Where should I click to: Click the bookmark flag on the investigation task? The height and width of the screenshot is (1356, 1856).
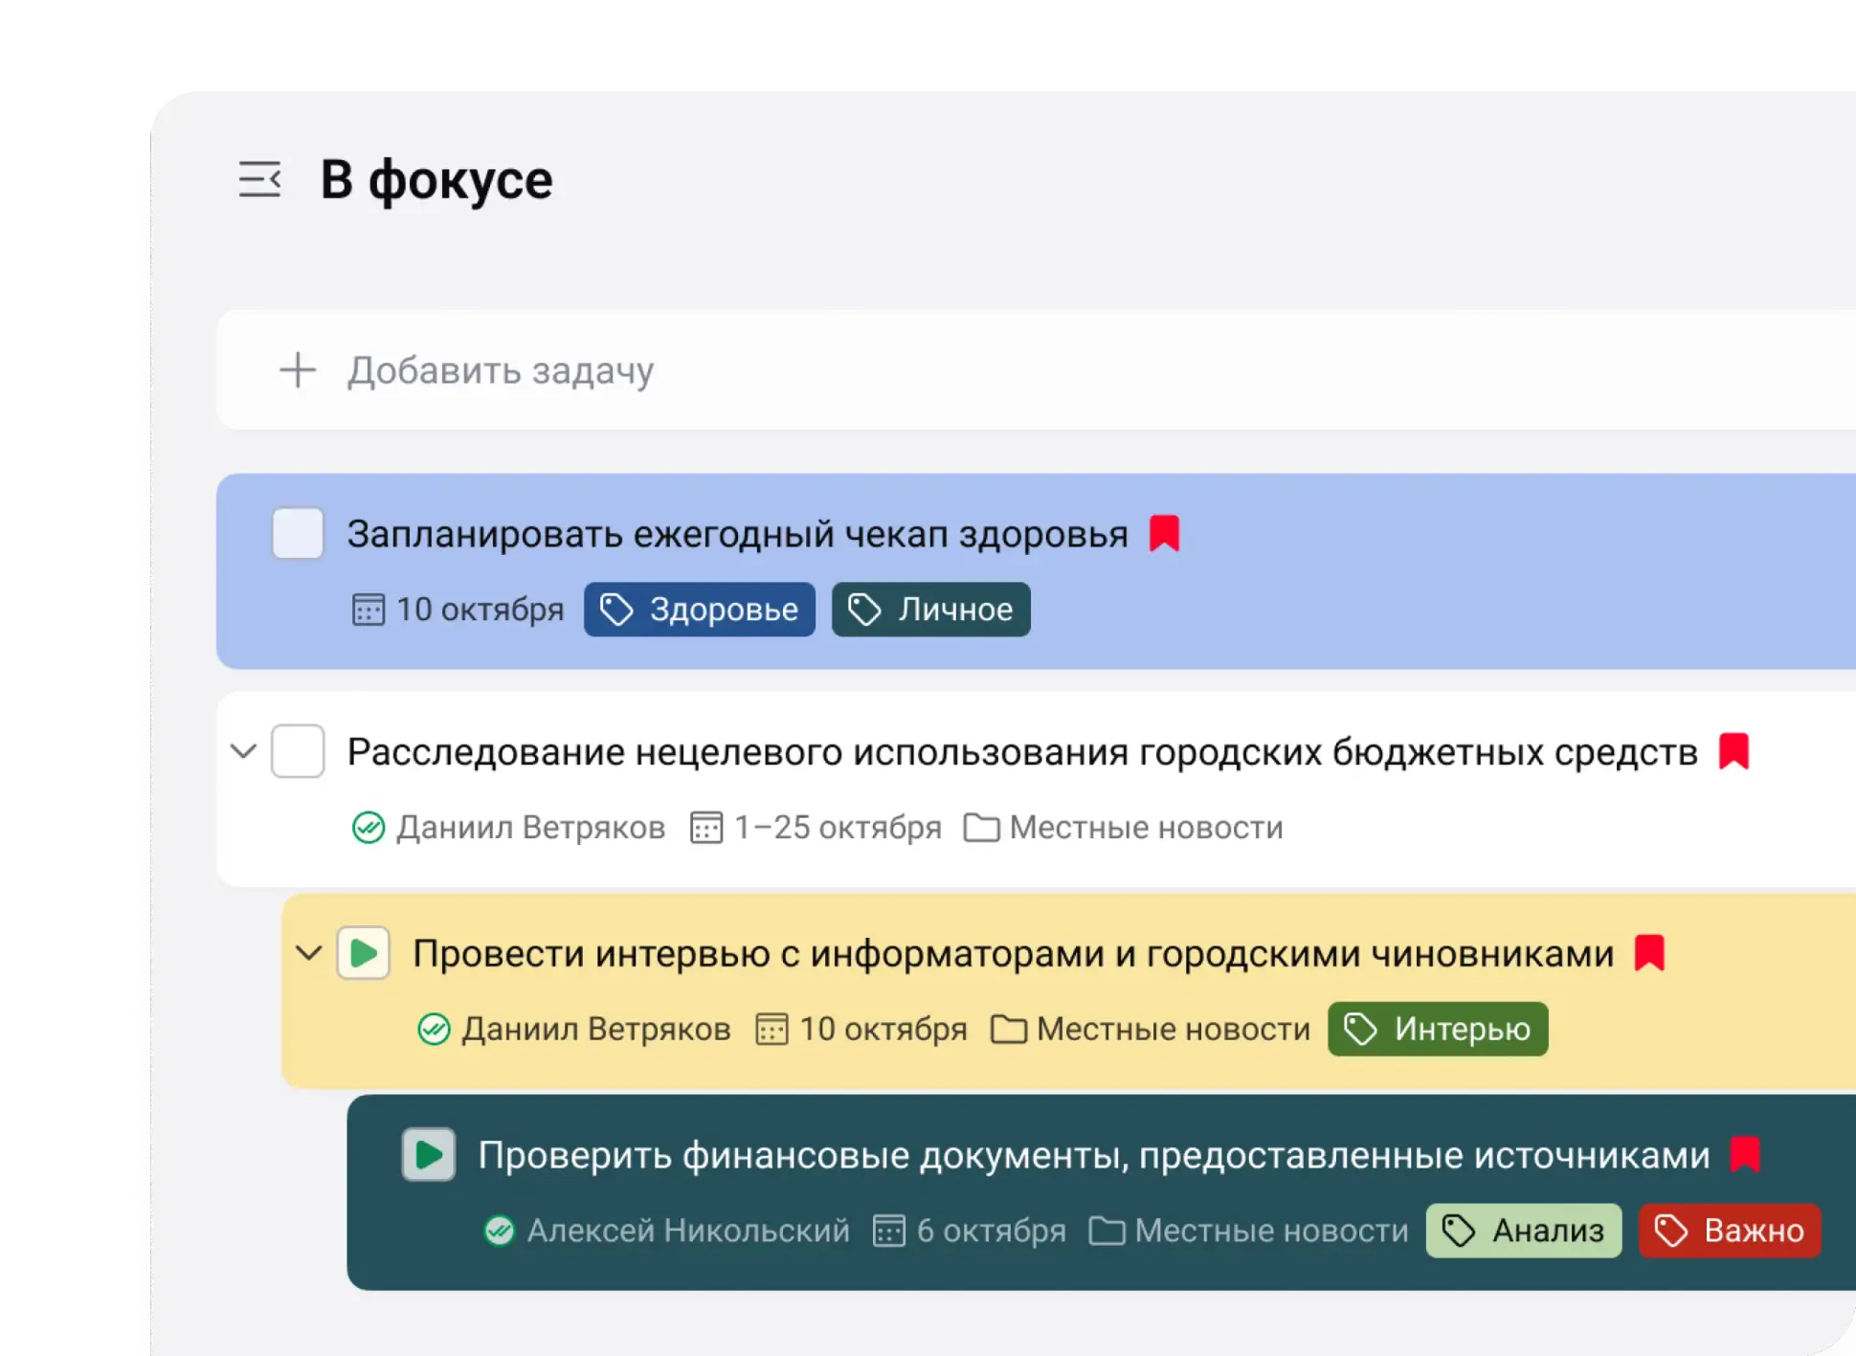[x=1735, y=752]
